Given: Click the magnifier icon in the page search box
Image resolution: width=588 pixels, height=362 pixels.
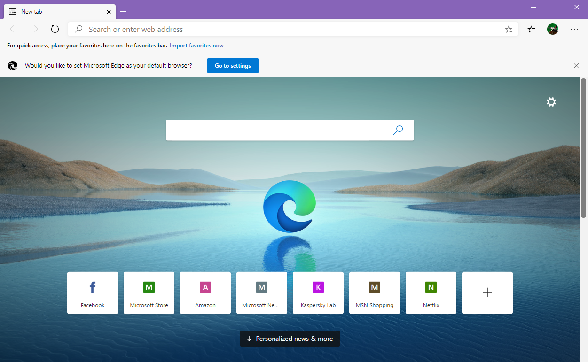Looking at the screenshot, I should coord(398,130).
